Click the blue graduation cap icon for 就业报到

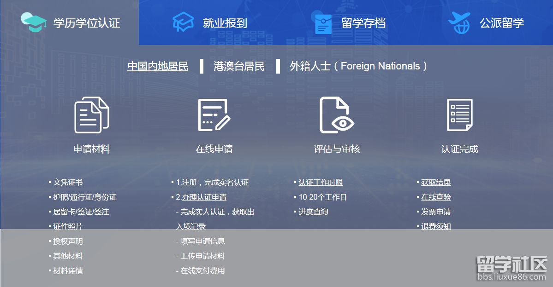[184, 23]
